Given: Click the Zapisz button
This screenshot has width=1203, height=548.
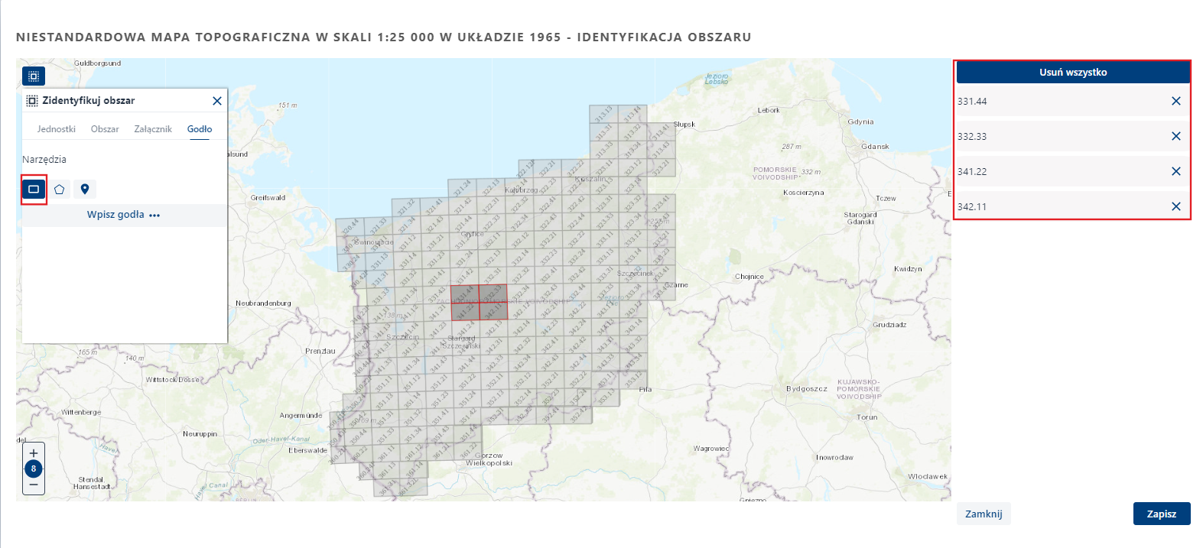Looking at the screenshot, I should (x=1161, y=514).
